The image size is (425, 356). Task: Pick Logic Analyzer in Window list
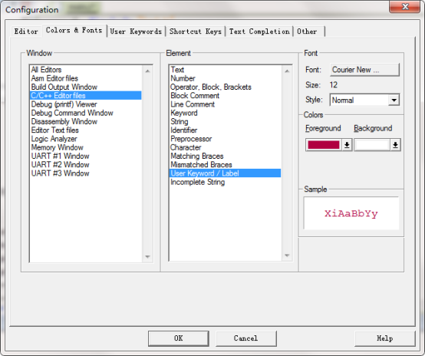pyautogui.click(x=86, y=139)
